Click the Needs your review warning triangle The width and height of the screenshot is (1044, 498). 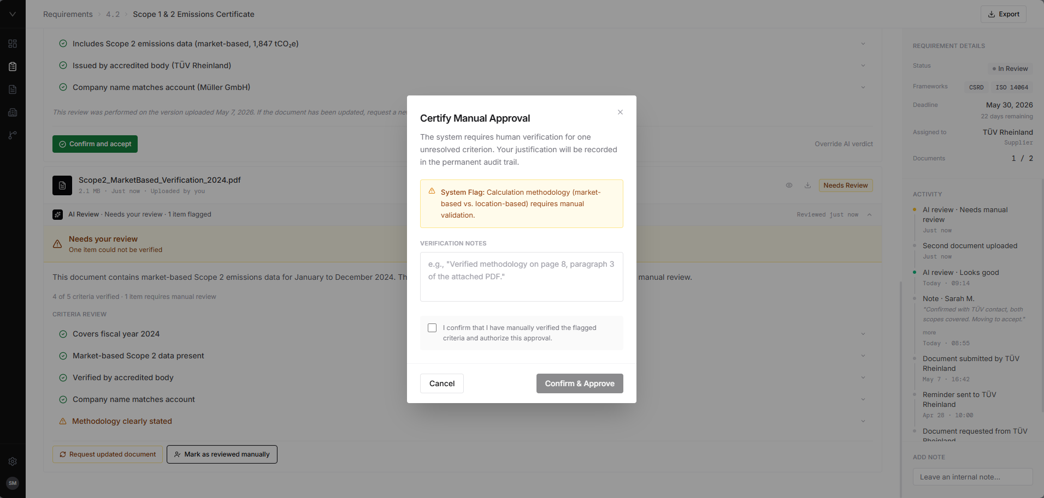[x=57, y=244]
